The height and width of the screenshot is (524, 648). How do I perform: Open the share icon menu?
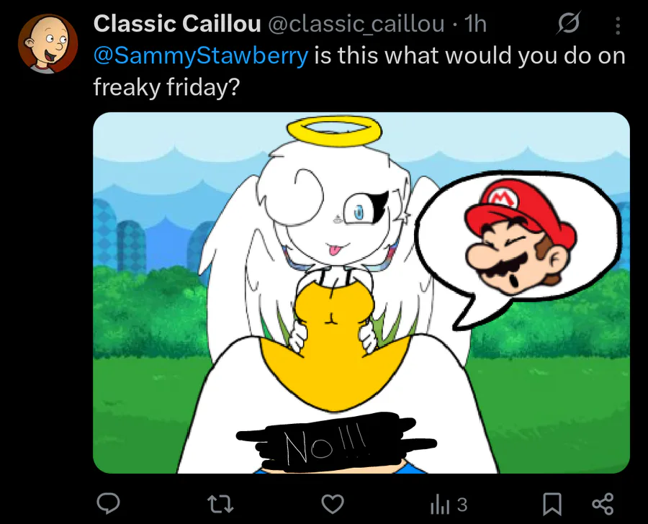(x=603, y=504)
